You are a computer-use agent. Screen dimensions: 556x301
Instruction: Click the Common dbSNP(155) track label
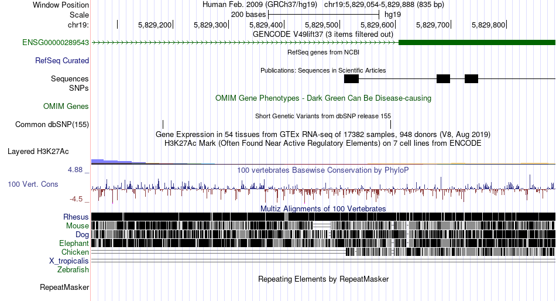(52, 125)
